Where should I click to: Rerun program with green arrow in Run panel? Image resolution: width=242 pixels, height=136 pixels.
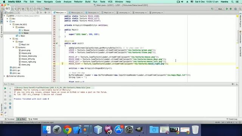tap(5, 88)
